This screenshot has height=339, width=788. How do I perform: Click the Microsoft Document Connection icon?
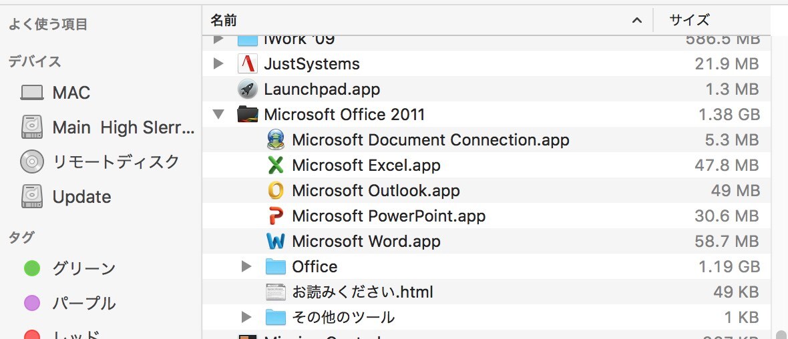(x=275, y=139)
